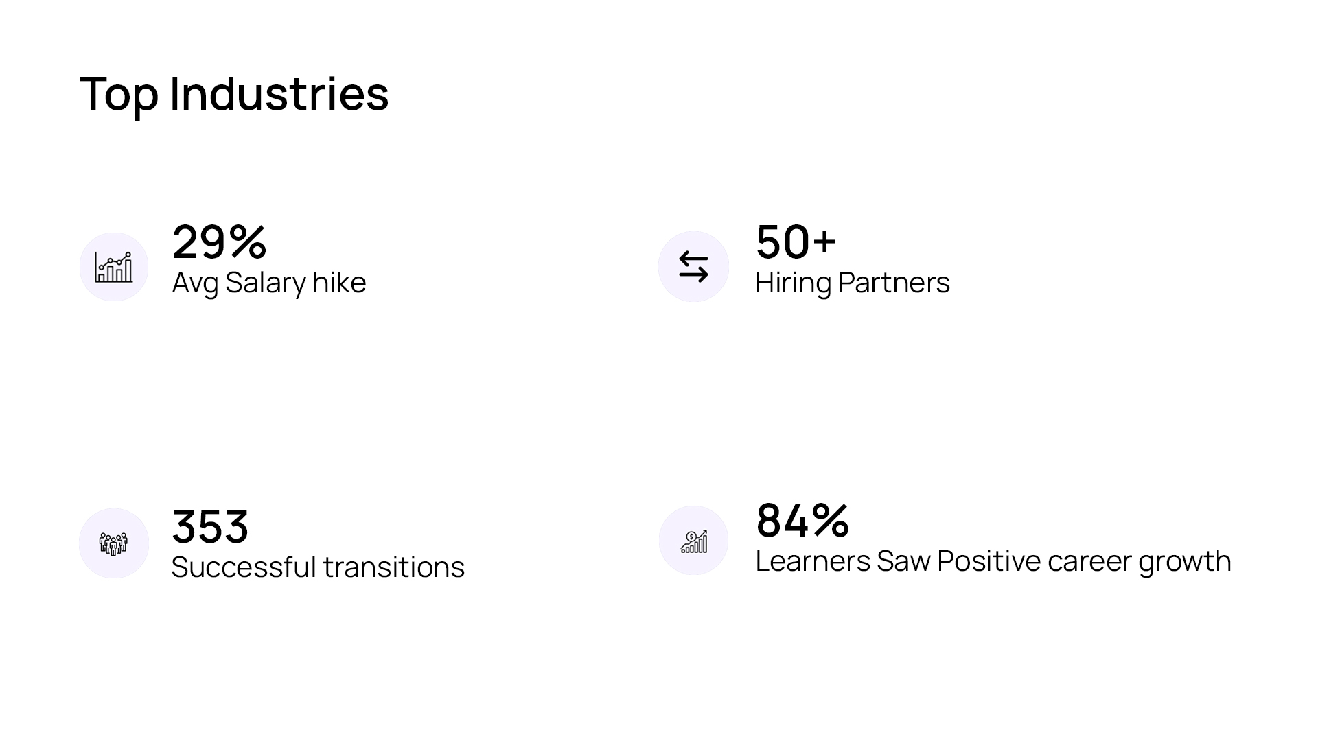Click the 50+ statistic number
The width and height of the screenshot is (1318, 741).
(796, 242)
